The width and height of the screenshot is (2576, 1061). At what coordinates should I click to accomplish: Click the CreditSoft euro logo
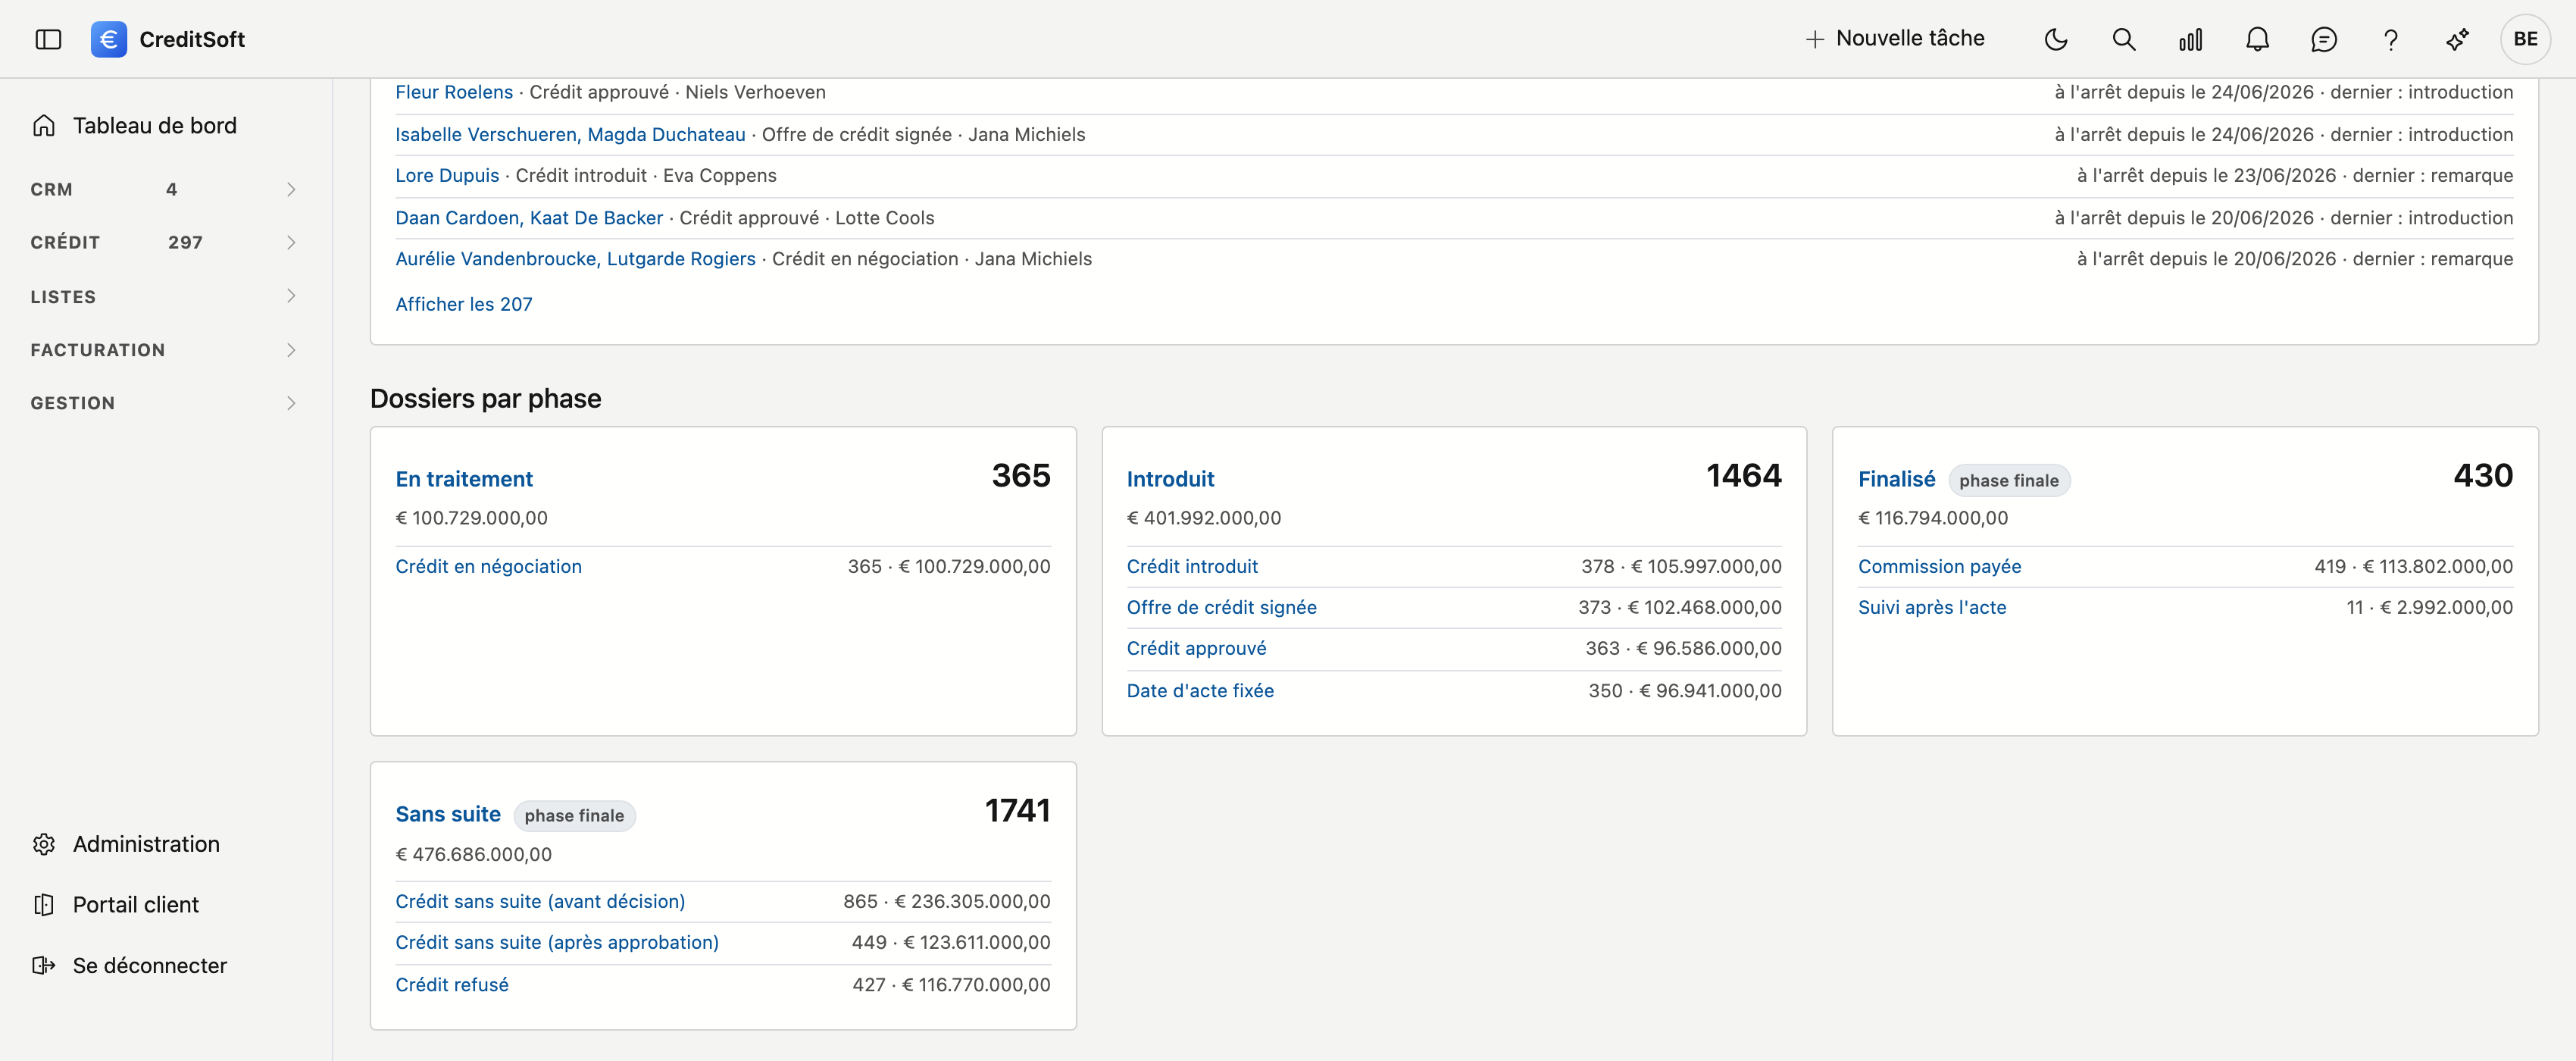coord(108,39)
